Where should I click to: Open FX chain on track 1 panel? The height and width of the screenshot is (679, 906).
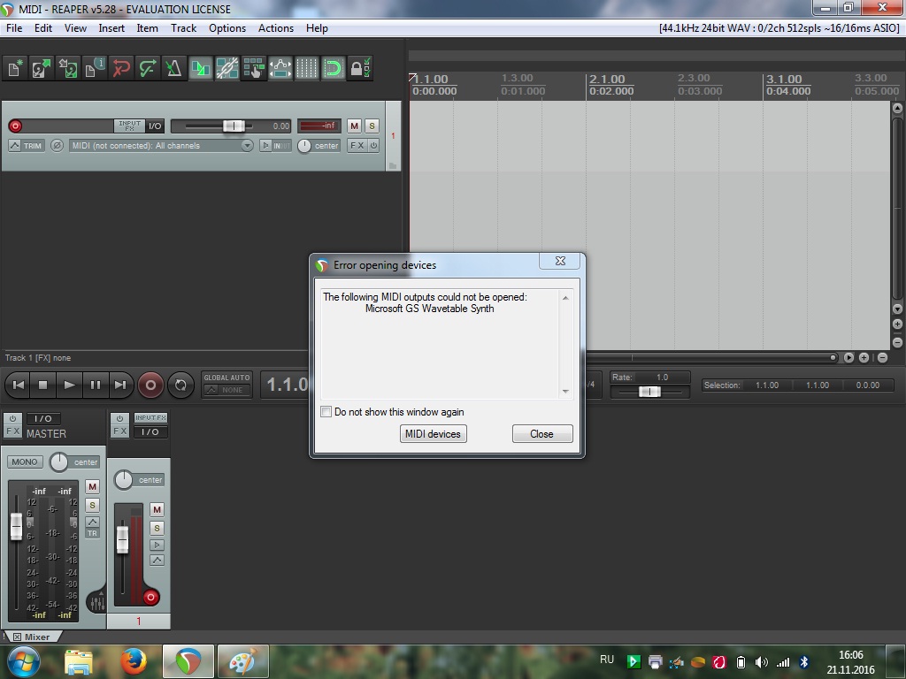(357, 146)
